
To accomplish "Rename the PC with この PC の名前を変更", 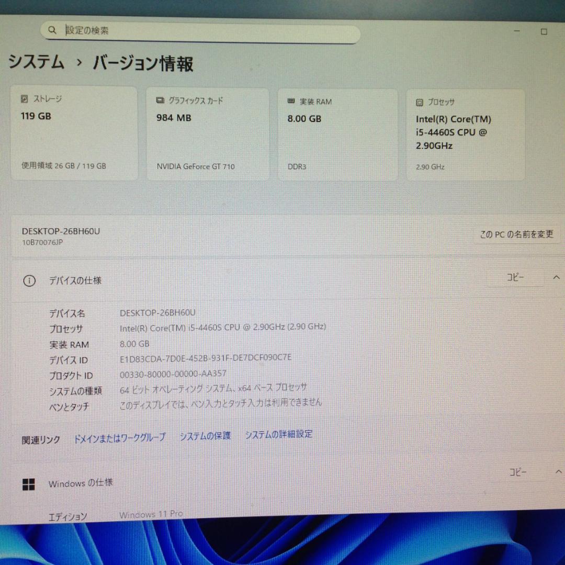I will coord(516,234).
